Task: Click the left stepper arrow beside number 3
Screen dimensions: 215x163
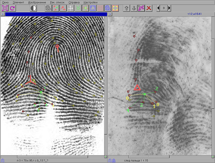Action: tap(158, 8)
